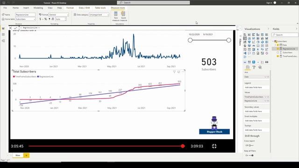The width and height of the screenshot is (299, 168).
Task: Uncheck the RegressionLine field checkbox
Action: [x=278, y=49]
